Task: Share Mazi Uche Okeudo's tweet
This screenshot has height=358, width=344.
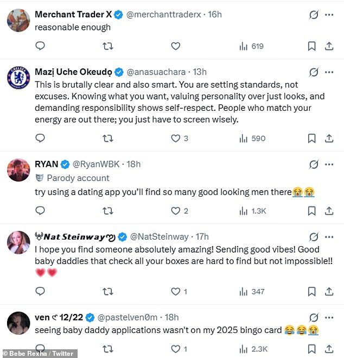Action: (329, 139)
